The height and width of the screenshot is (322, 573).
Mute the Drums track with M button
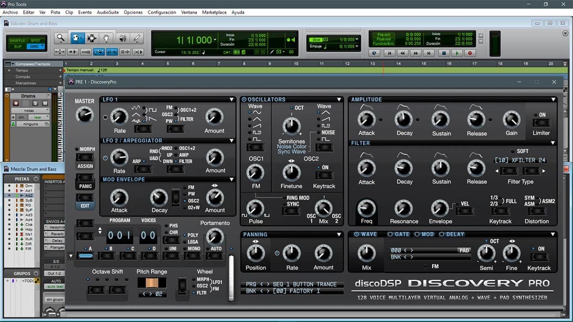click(x=45, y=103)
